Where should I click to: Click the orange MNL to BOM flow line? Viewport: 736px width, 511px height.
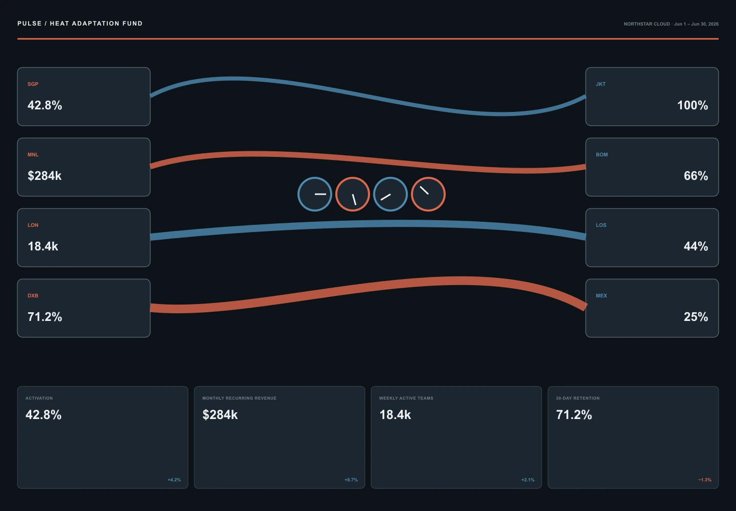tap(368, 161)
